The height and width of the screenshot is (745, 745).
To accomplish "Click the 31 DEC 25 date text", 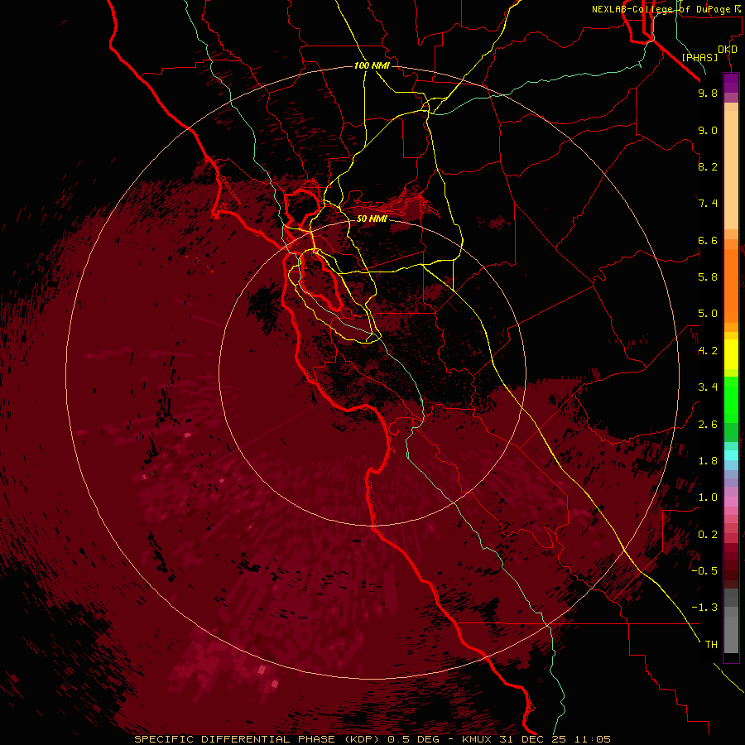I will [531, 739].
